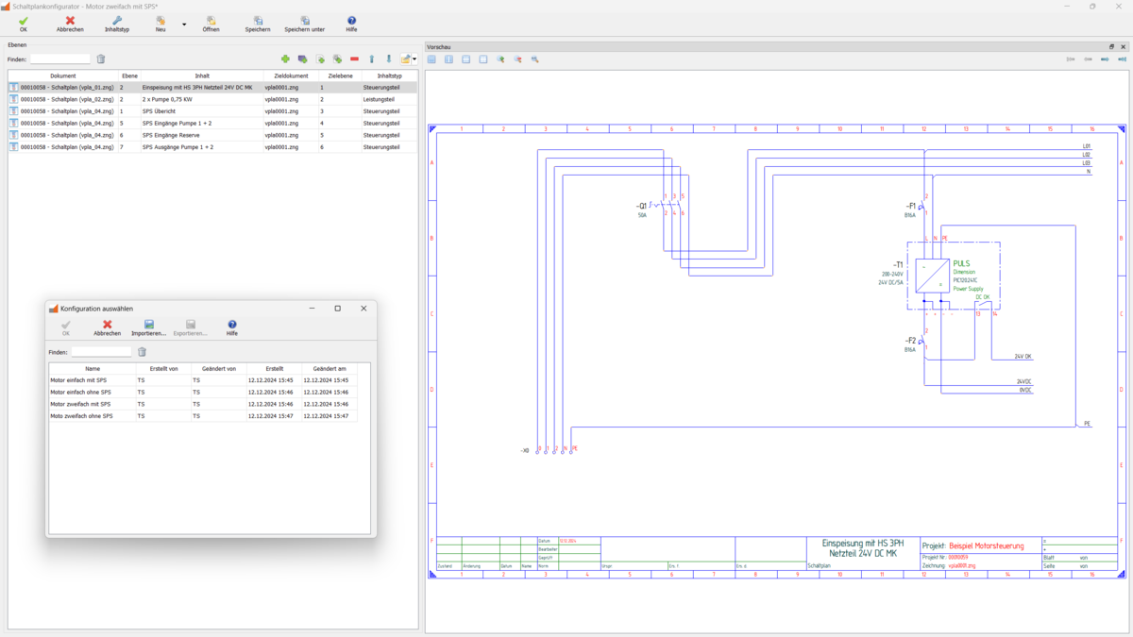
Task: Click the green plus icon above the Ebenen table
Action: [x=285, y=59]
